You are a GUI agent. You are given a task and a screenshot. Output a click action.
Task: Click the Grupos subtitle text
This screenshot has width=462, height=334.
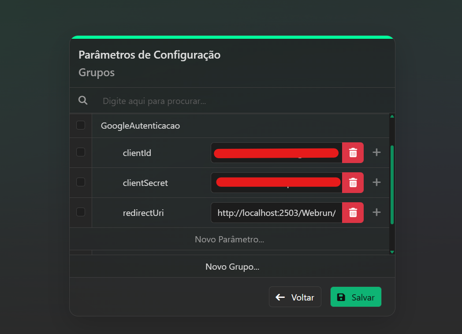click(x=97, y=72)
